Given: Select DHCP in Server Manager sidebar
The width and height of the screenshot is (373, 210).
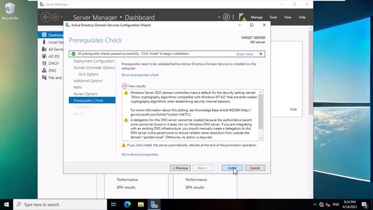Looking at the screenshot, I should [51, 64].
